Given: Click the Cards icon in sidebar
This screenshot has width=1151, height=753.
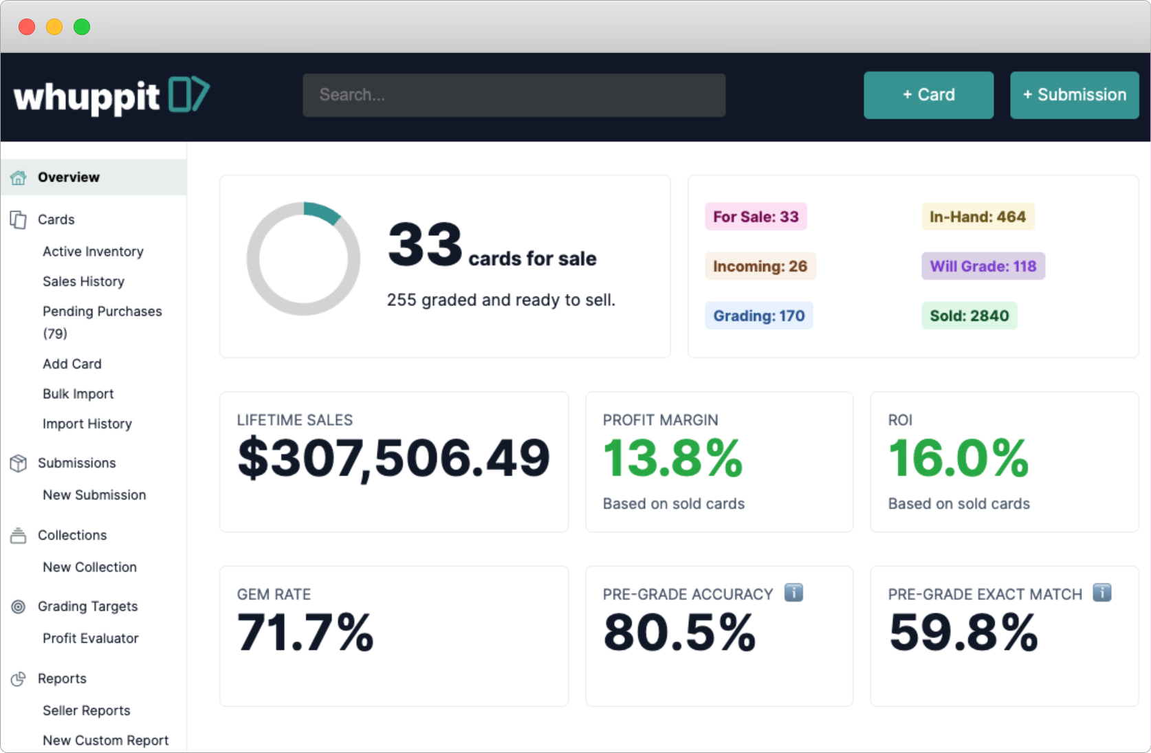Looking at the screenshot, I should tap(19, 220).
